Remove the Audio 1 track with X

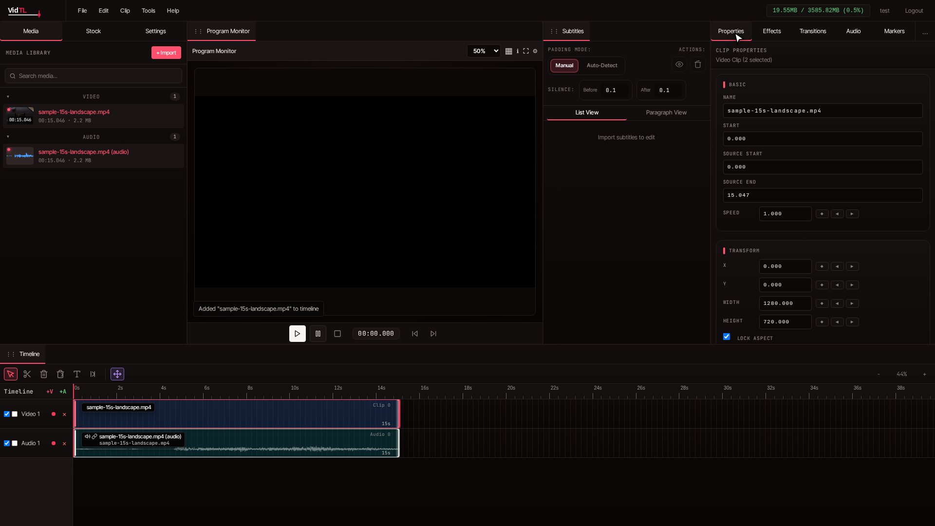[64, 444]
